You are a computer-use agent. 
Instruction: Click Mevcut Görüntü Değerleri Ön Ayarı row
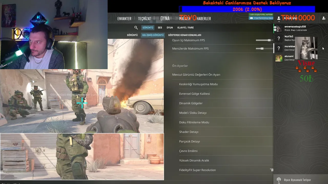[222, 75]
